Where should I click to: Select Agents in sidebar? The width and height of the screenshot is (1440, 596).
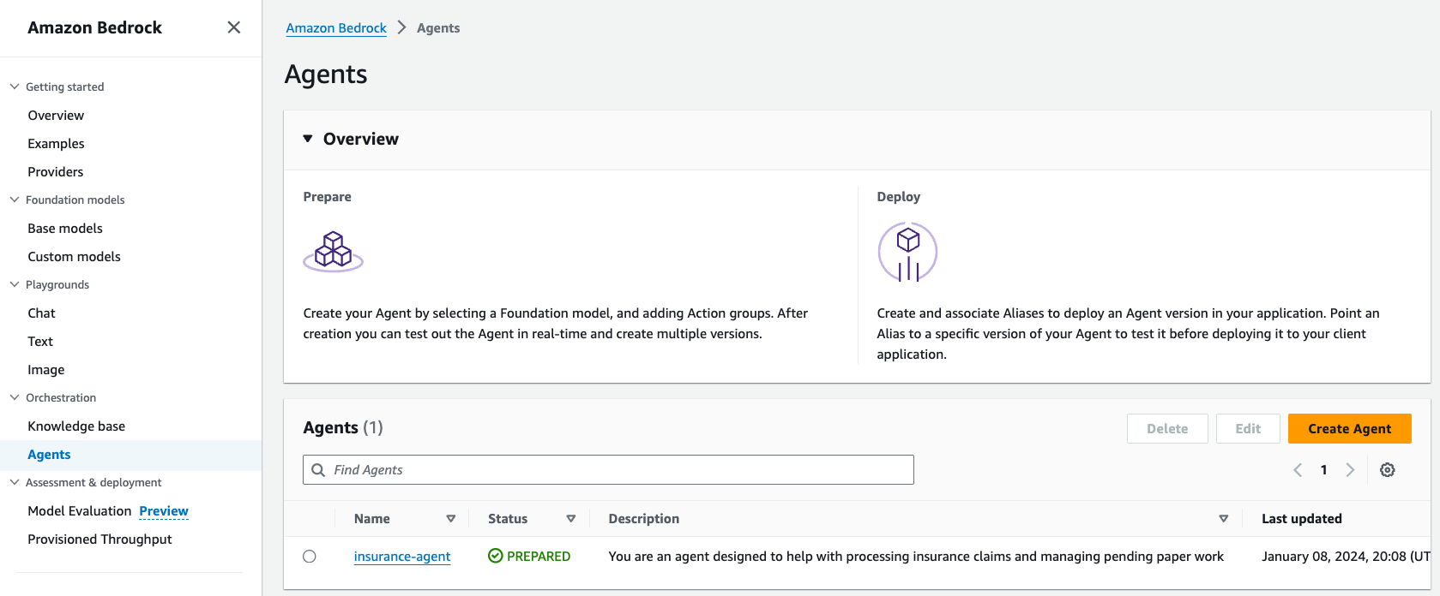click(49, 455)
